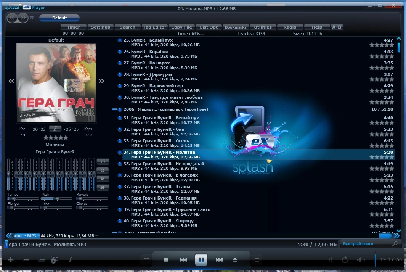Show next album cover with right chevron
The height and width of the screenshot is (272, 406).
point(101,81)
